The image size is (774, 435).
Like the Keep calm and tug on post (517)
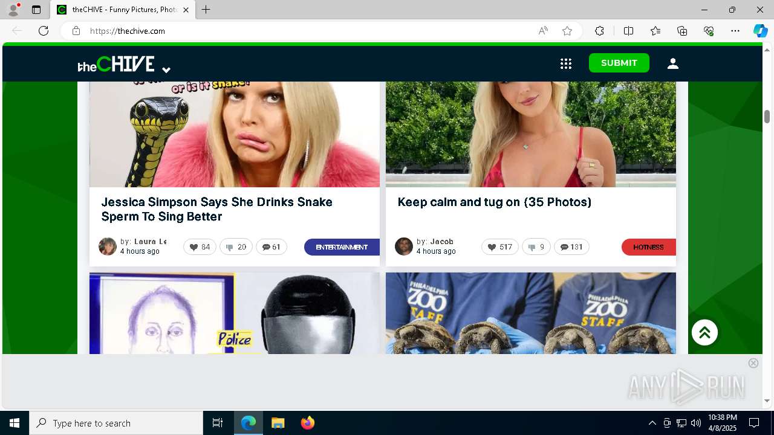click(x=500, y=247)
